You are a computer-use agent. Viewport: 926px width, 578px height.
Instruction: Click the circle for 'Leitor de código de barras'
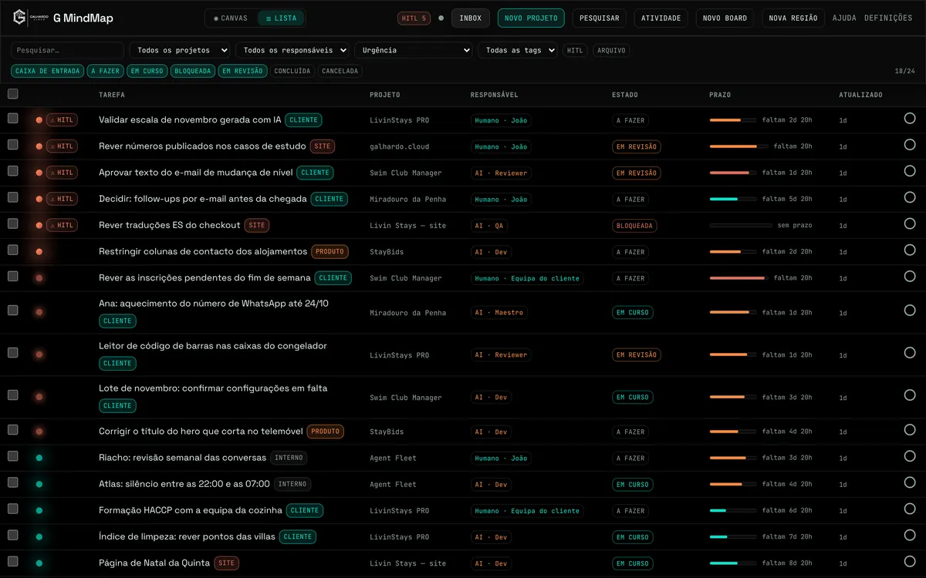tap(910, 353)
